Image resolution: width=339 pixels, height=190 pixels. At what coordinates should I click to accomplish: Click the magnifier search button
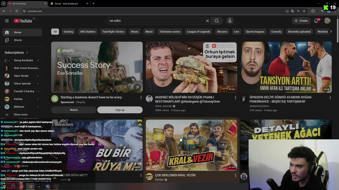[217, 21]
